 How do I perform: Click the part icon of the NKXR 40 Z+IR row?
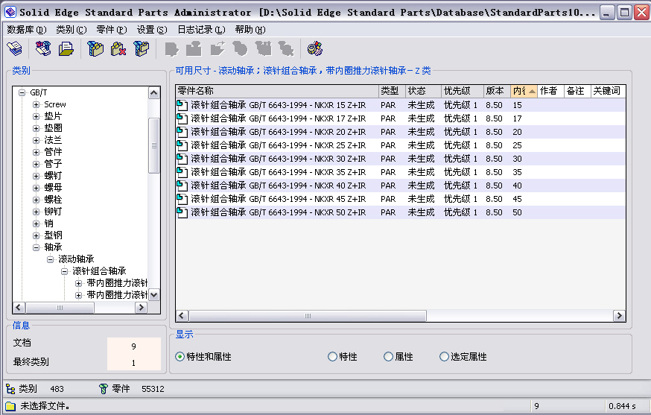click(x=182, y=186)
